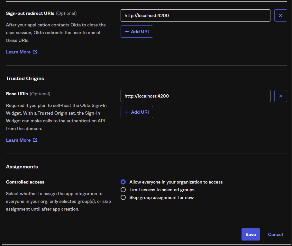Cancel the app integration form
The width and height of the screenshot is (292, 246).
275,234
